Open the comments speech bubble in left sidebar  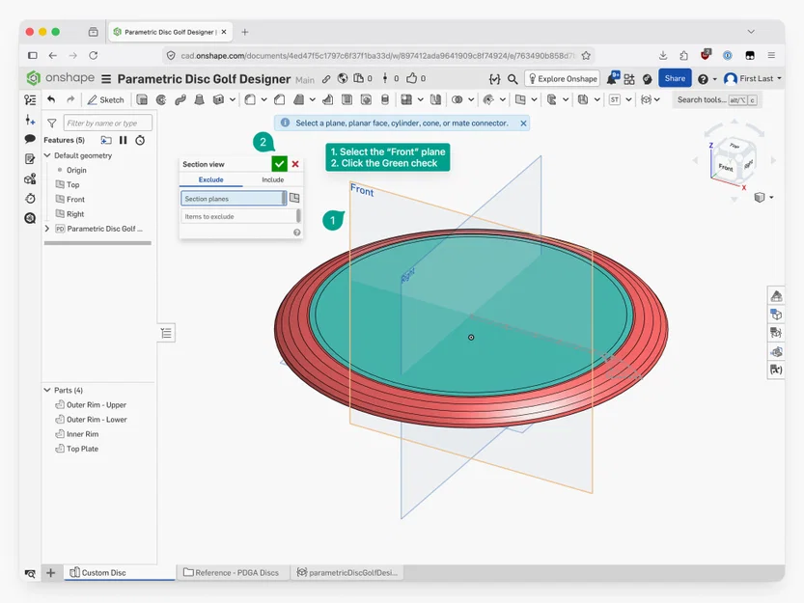(30, 139)
